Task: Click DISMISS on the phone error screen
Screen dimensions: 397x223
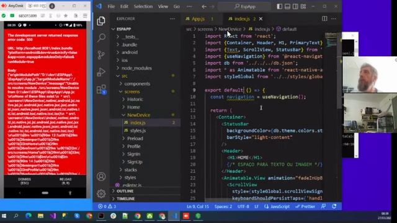Action: click(x=25, y=181)
